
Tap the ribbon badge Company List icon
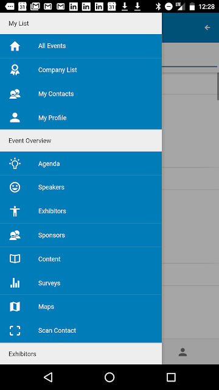15,70
